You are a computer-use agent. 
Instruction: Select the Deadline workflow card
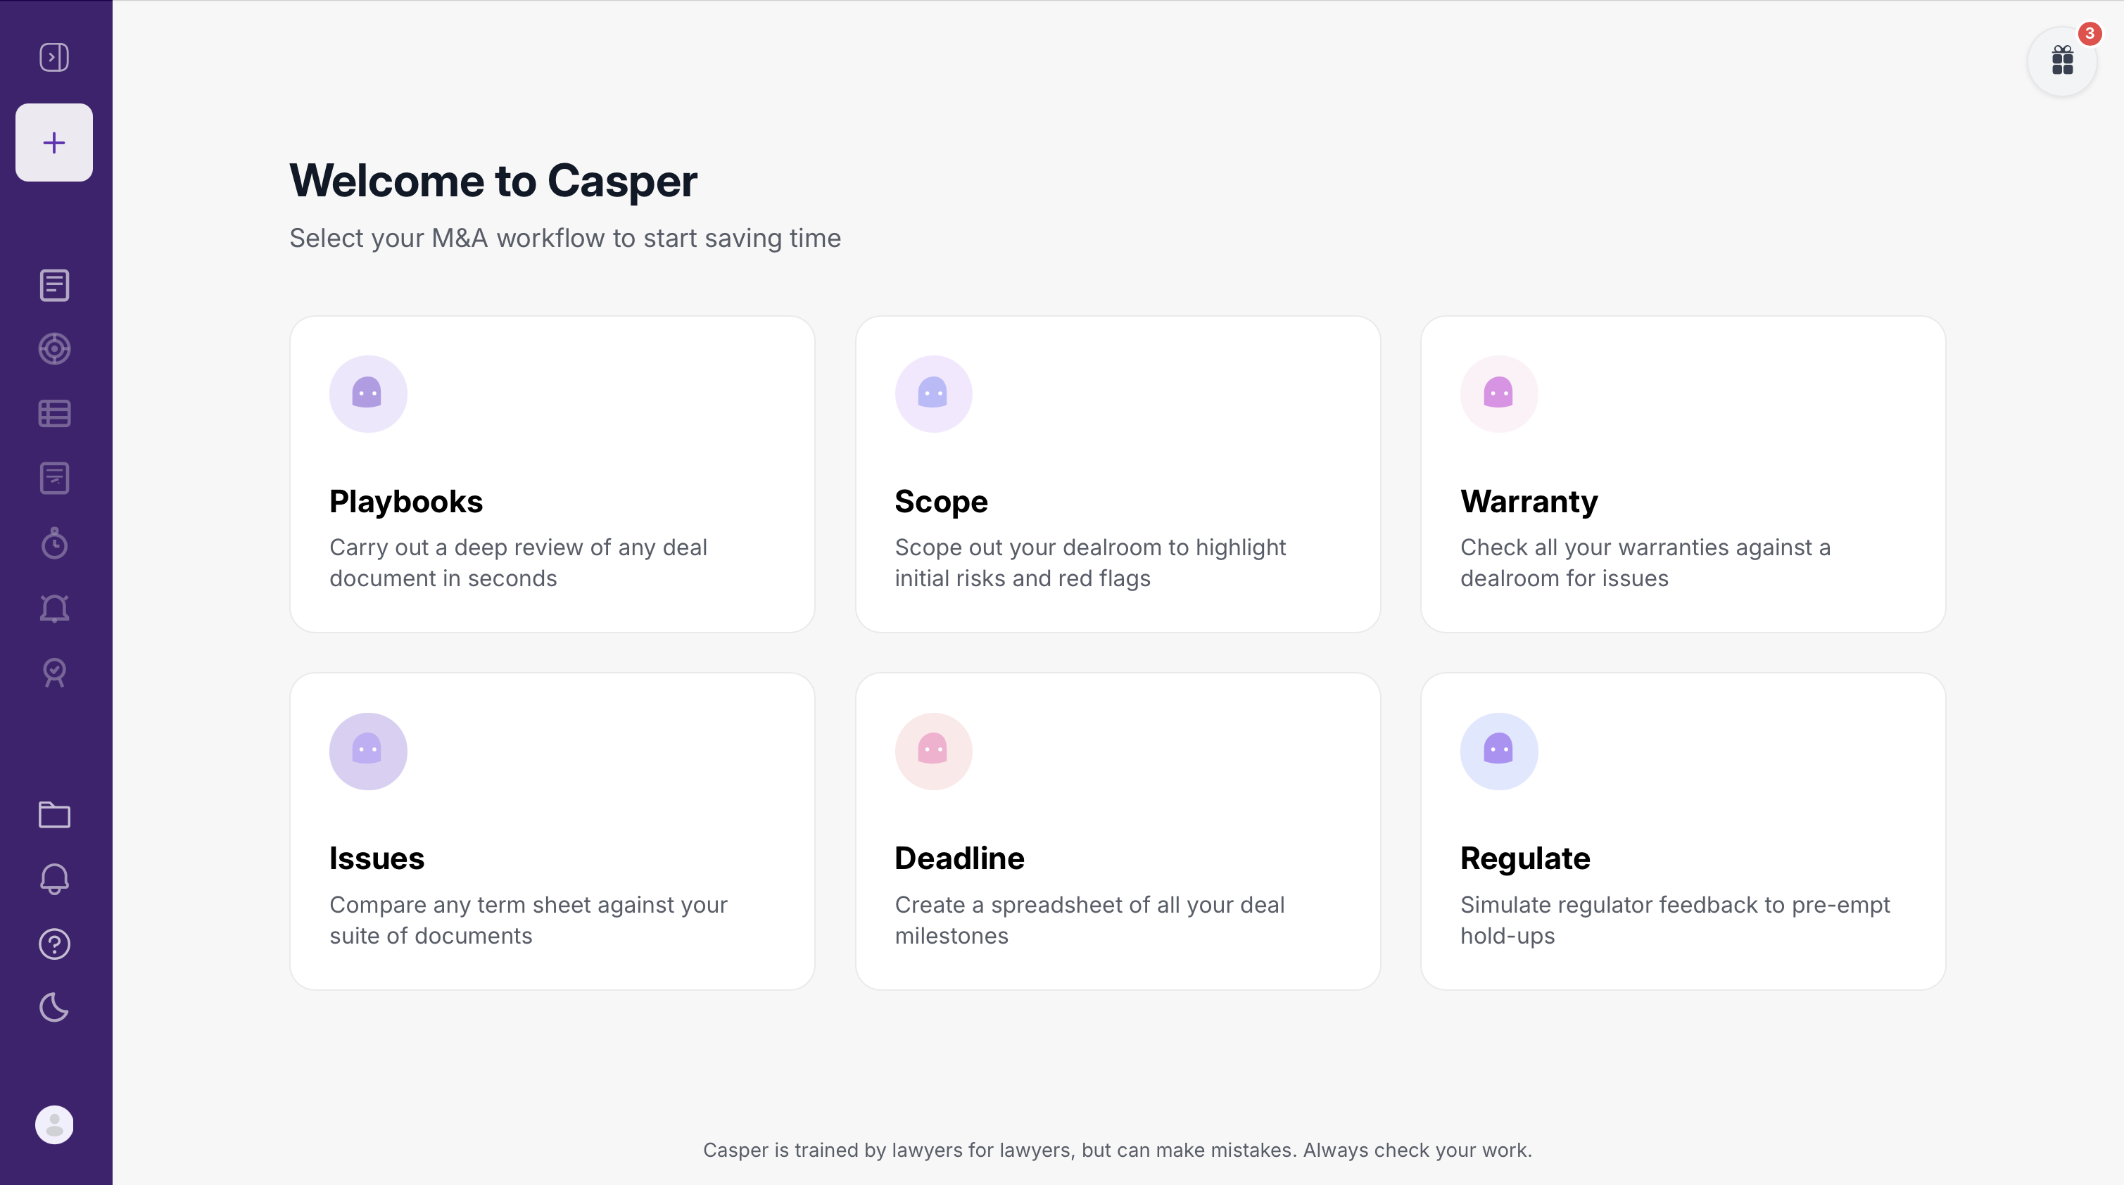[x=1118, y=831]
